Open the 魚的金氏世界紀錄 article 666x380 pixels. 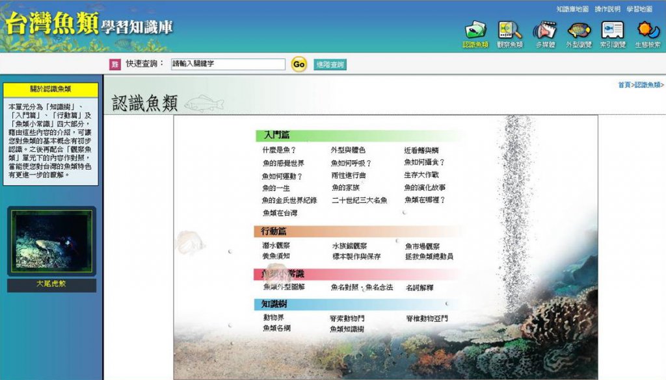point(289,201)
